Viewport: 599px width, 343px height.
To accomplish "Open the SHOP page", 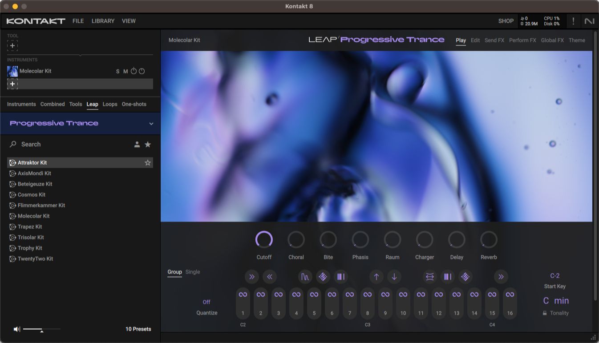I will 506,21.
